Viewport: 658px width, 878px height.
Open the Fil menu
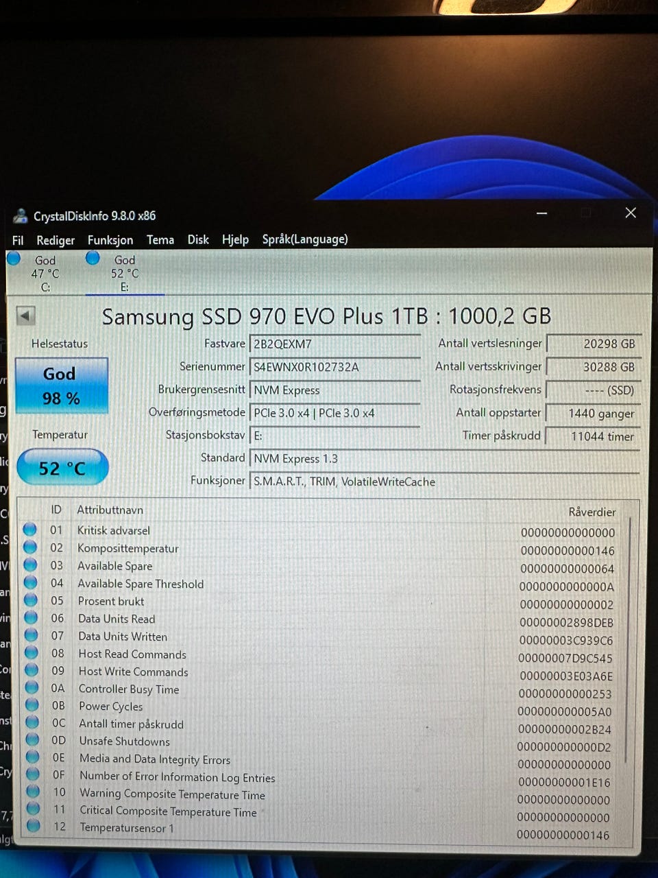[x=18, y=240]
